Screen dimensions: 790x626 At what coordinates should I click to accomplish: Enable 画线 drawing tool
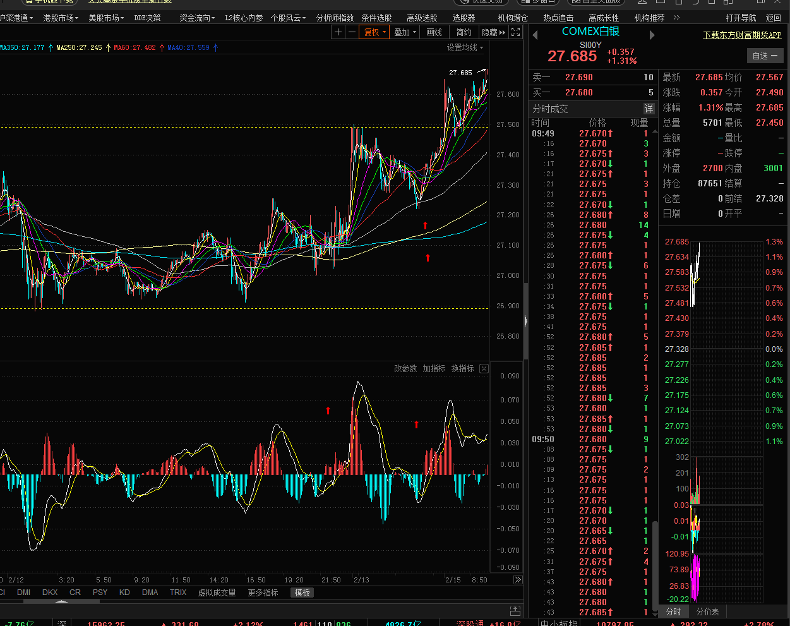434,32
